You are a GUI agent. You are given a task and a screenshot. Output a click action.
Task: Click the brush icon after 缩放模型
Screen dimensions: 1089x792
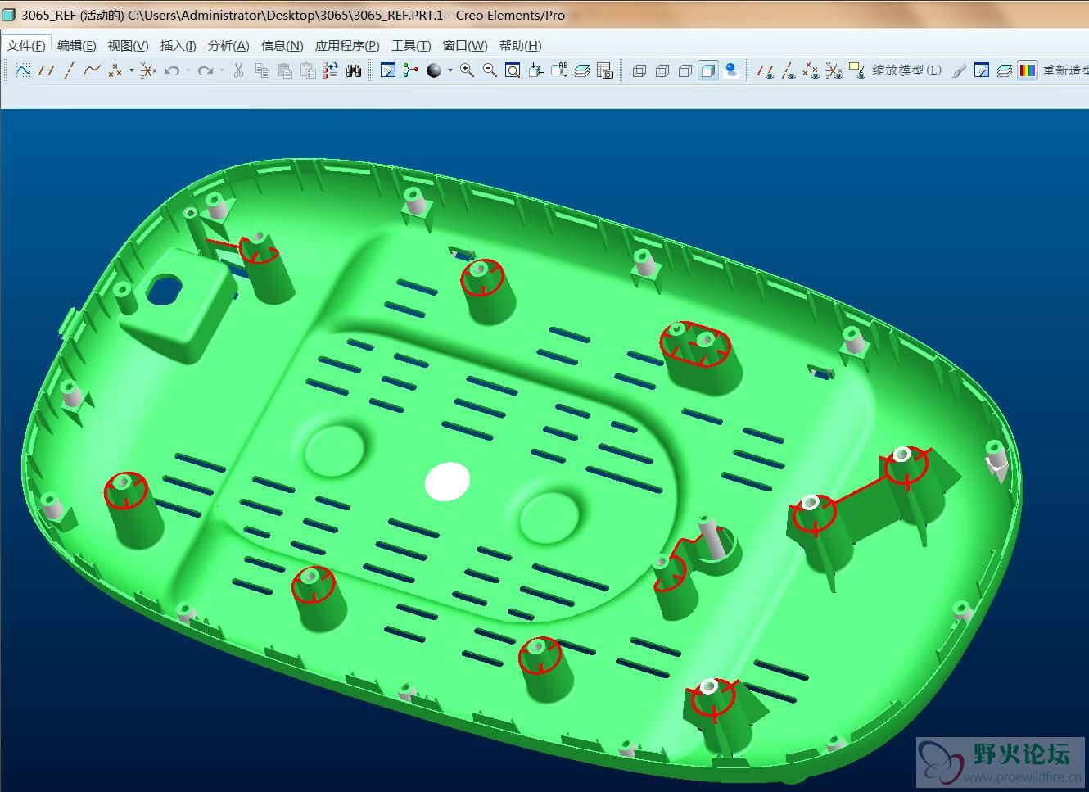[x=960, y=70]
